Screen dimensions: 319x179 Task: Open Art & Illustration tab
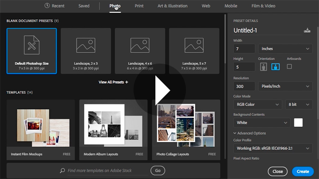173,6
